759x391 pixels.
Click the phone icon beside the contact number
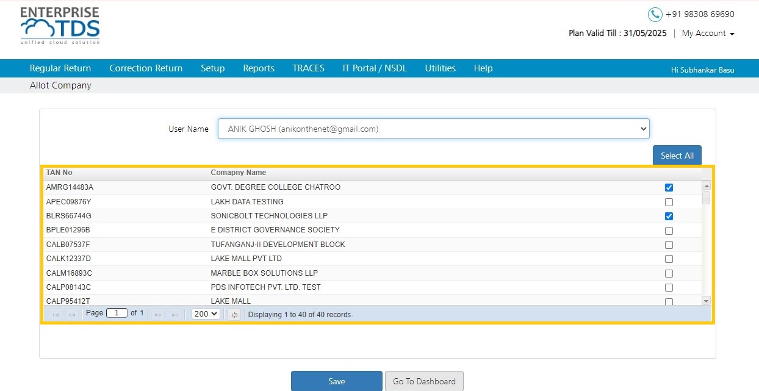(655, 14)
